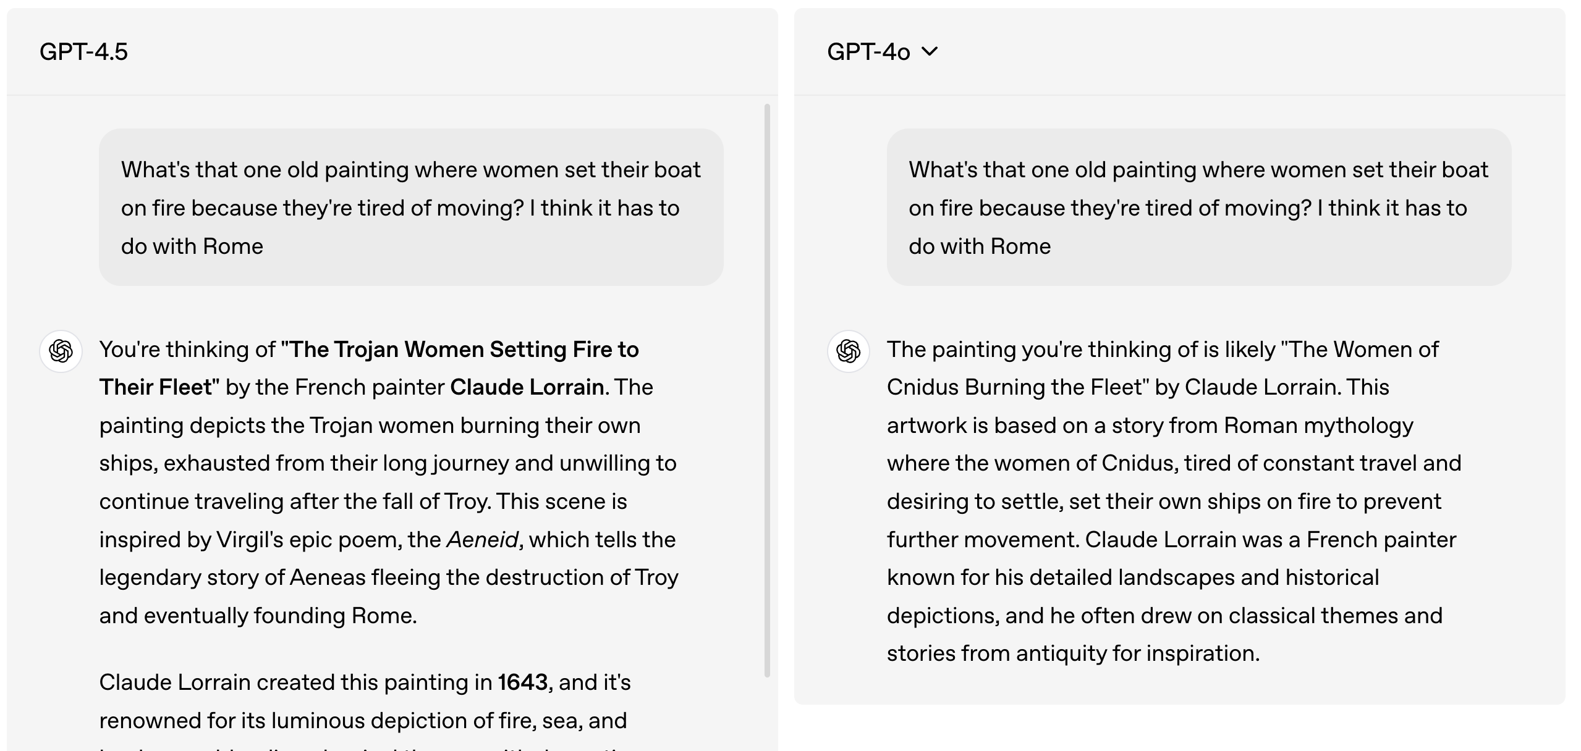
Task: Click the bold "Trojan Women Setting Fire" title
Action: click(x=464, y=350)
